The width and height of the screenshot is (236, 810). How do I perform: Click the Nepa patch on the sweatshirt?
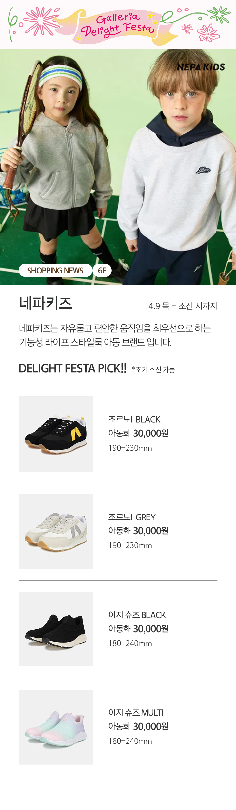point(203,170)
